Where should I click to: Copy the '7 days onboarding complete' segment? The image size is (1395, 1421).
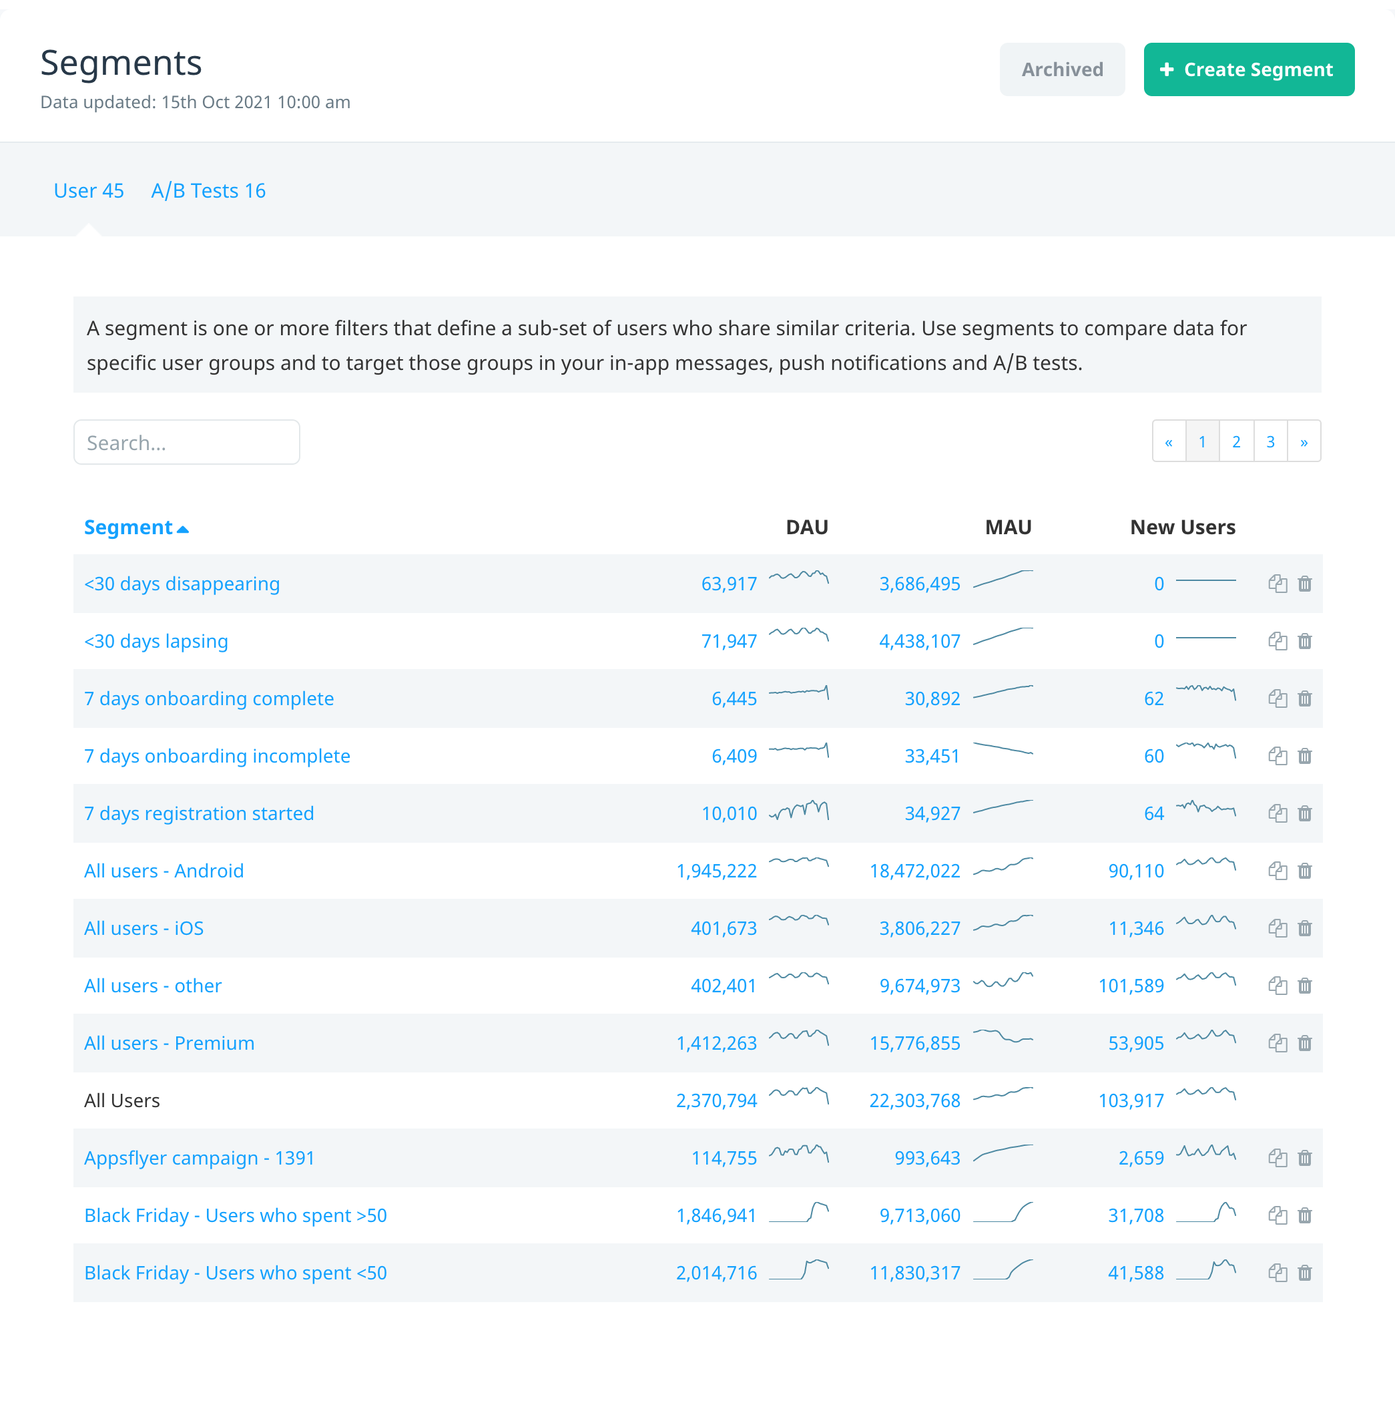tap(1277, 698)
